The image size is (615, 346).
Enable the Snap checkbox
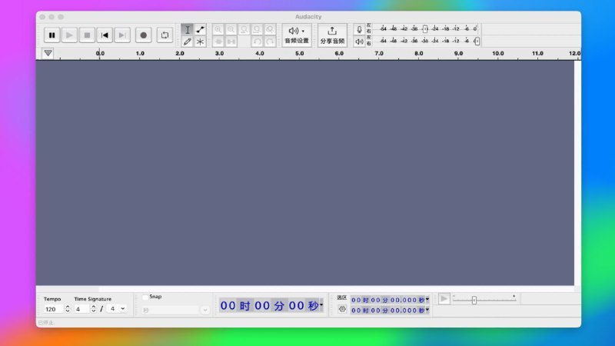click(x=145, y=297)
